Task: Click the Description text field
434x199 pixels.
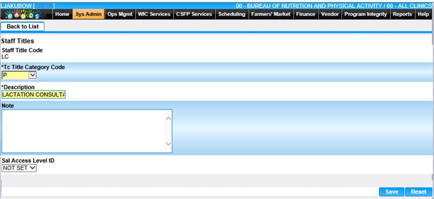Action: [34, 95]
